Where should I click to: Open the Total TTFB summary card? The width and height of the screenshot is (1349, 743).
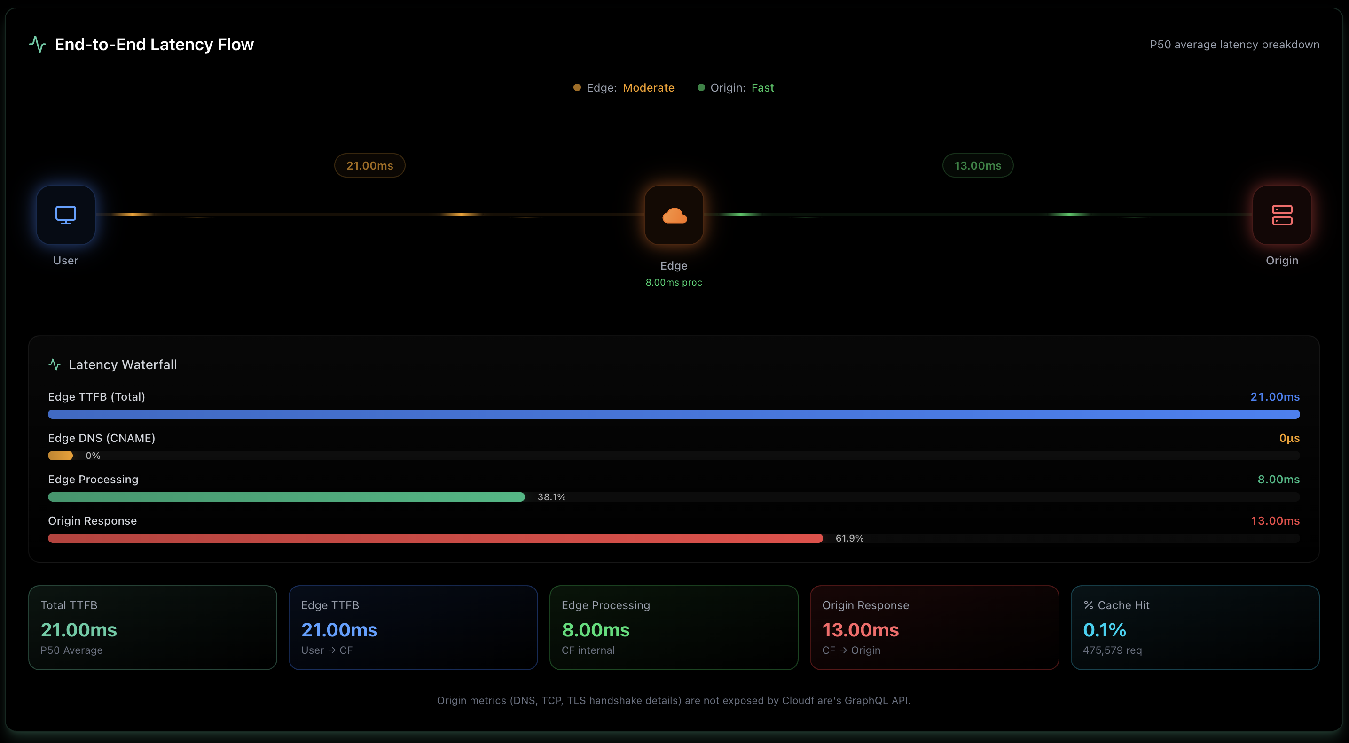click(152, 627)
